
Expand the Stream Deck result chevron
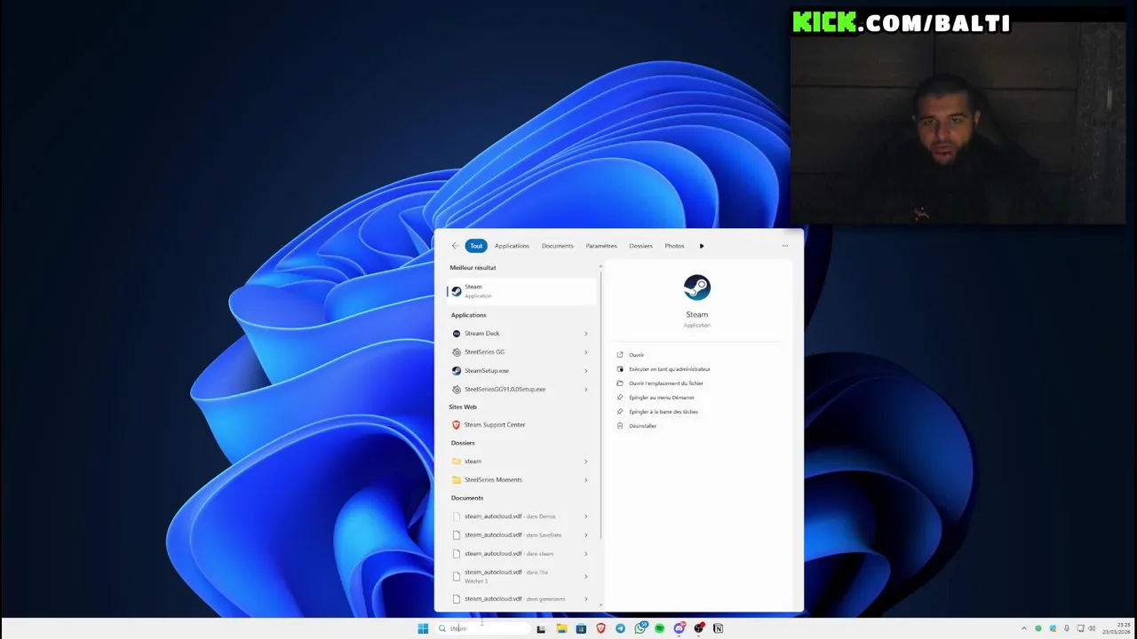(585, 334)
